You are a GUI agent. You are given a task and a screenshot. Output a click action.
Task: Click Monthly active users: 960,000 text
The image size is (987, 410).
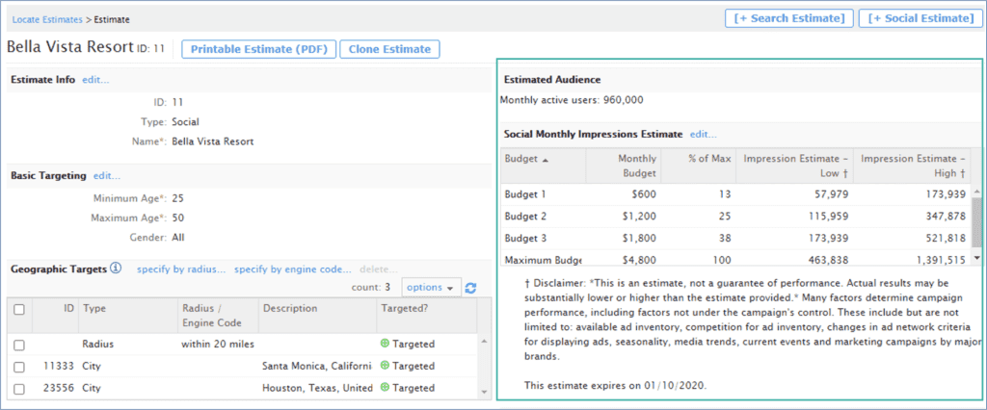tap(572, 99)
